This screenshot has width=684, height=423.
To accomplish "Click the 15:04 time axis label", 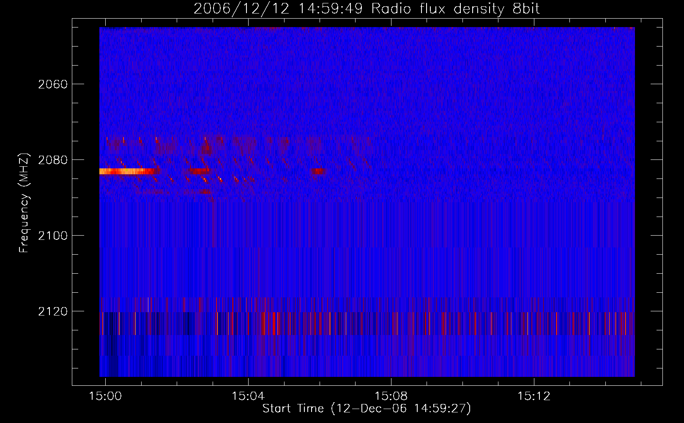I will point(248,396).
